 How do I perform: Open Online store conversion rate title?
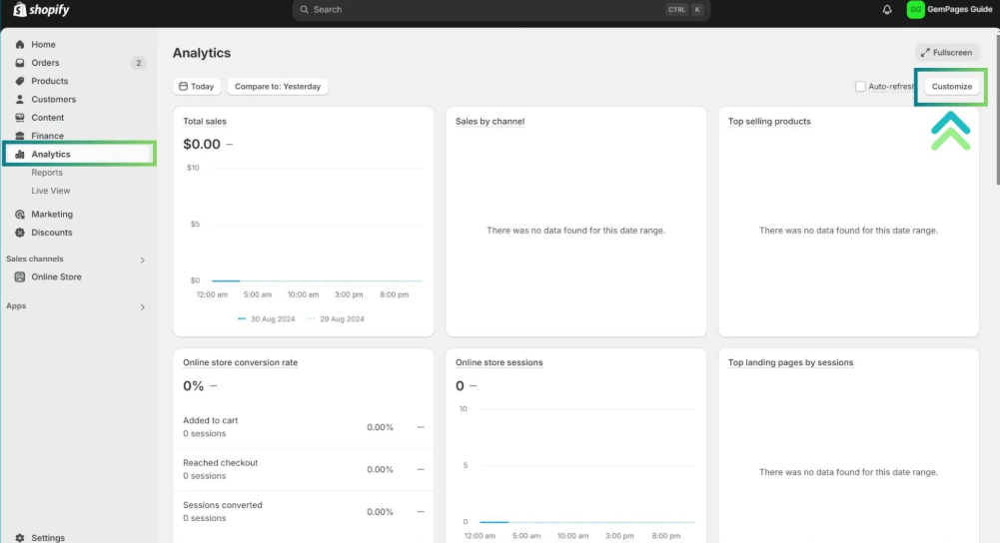tap(241, 362)
